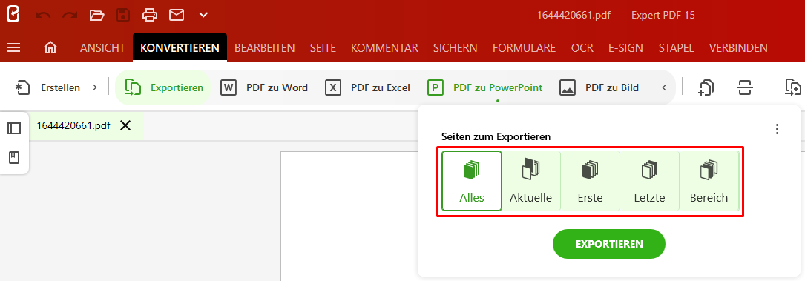The image size is (805, 281).
Task: Send the document by email
Action: tap(177, 15)
